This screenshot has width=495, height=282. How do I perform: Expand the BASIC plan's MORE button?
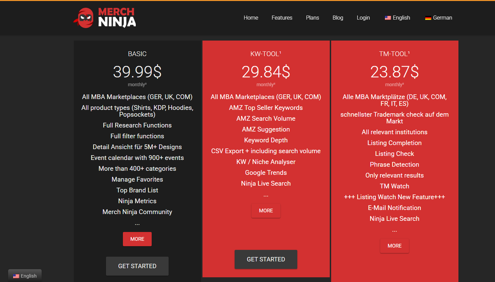137,239
